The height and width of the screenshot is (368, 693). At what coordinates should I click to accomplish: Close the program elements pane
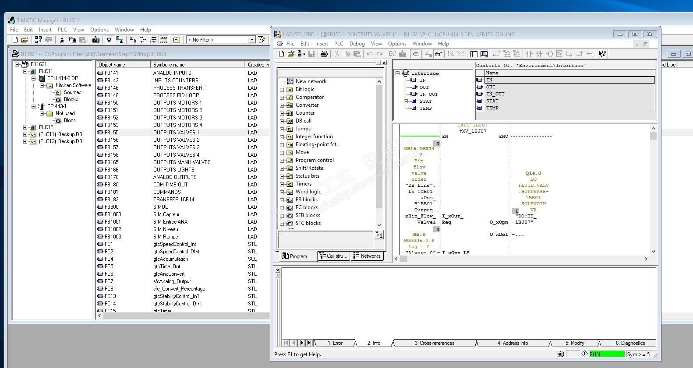(x=384, y=63)
